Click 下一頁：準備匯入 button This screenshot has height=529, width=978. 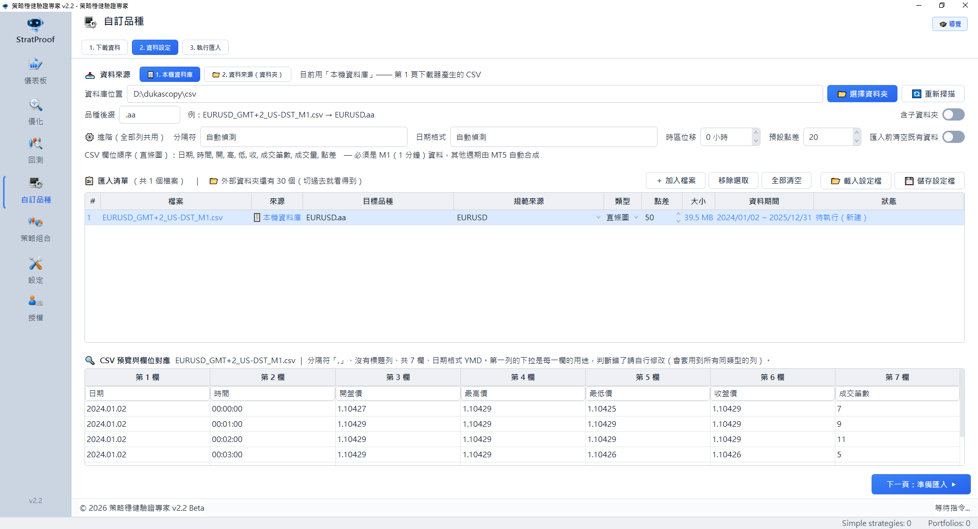coord(921,484)
